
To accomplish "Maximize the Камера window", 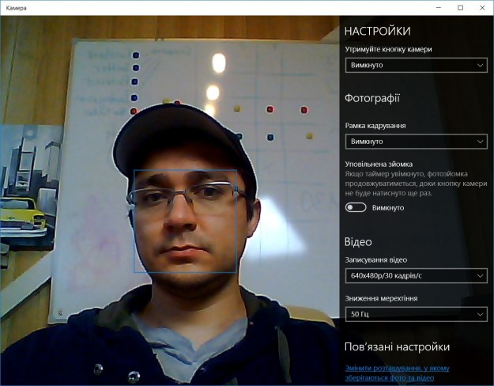I will (x=460, y=7).
